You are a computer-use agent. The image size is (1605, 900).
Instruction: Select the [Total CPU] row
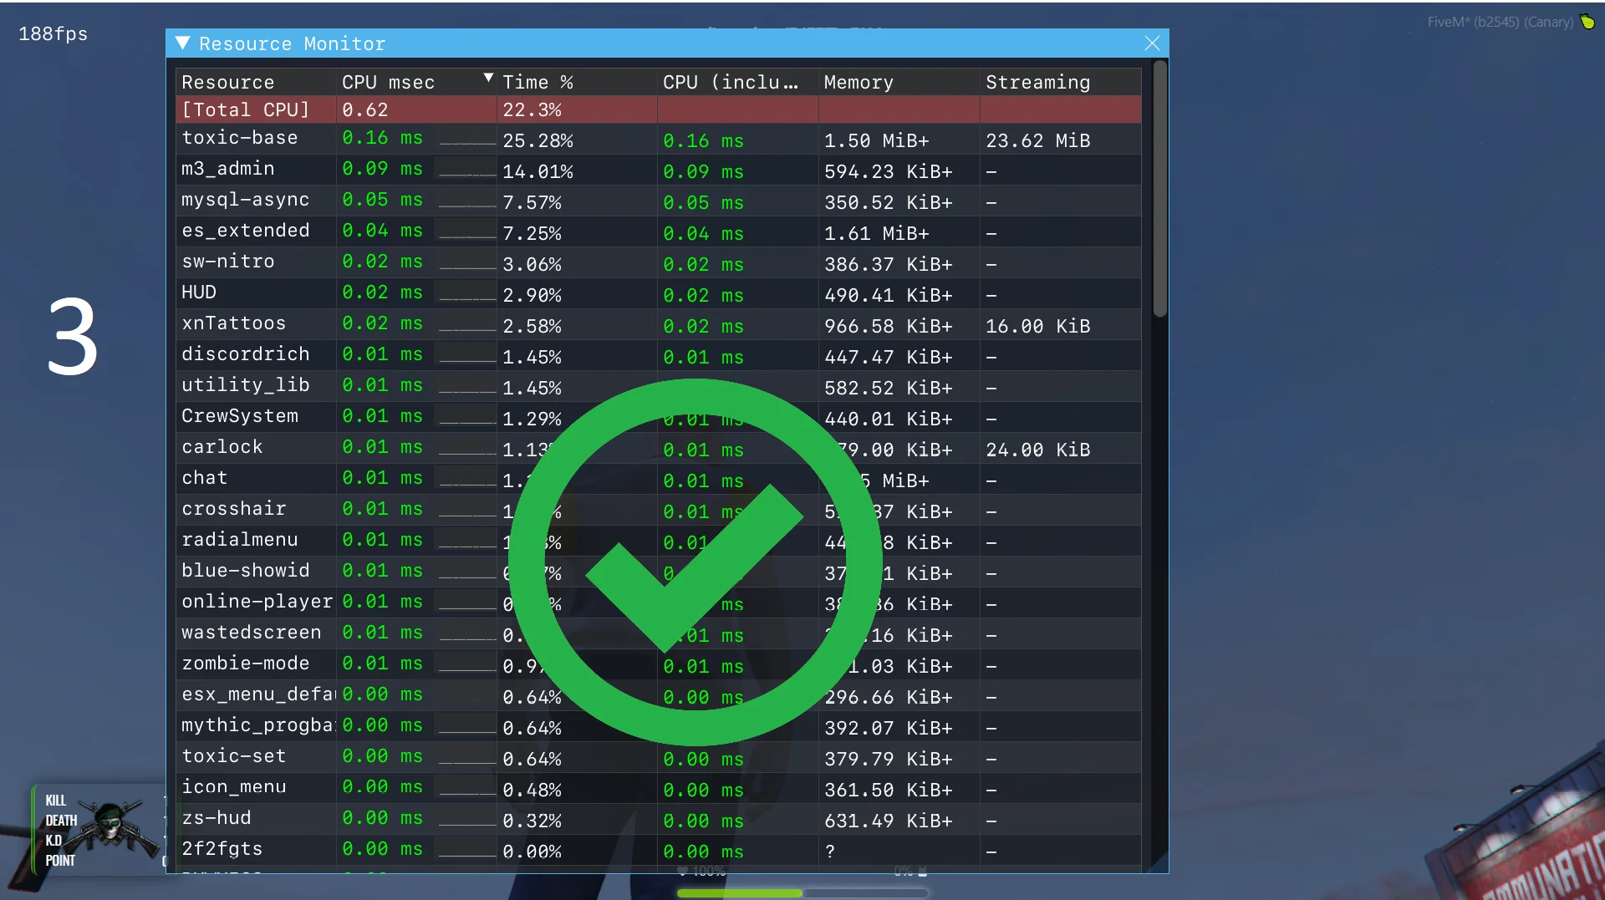tap(246, 109)
